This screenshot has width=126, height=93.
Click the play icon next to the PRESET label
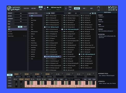49,13
